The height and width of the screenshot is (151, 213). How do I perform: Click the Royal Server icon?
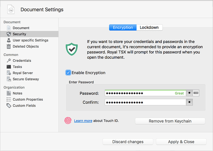point(9,73)
